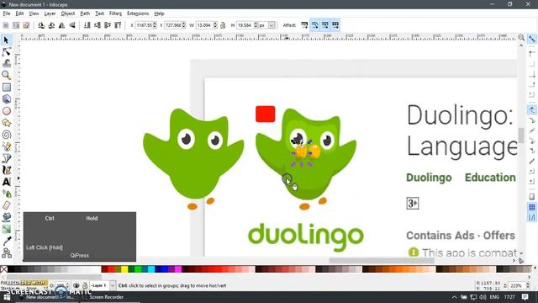This screenshot has height=303, width=538.
Task: Rotate selection 90 degrees clockwise
Action: coord(51,25)
